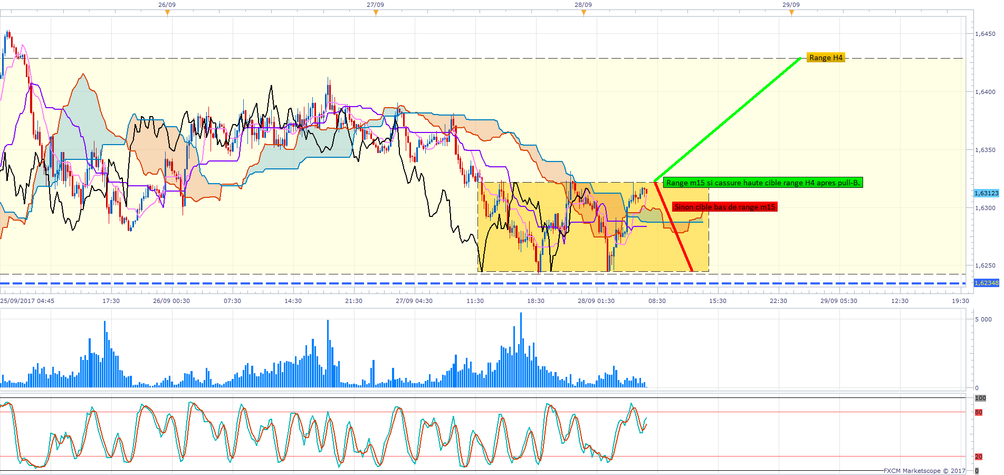Click the '28/09 01:30' time label
Image resolution: width=1004 pixels, height=475 pixels.
tap(596, 301)
